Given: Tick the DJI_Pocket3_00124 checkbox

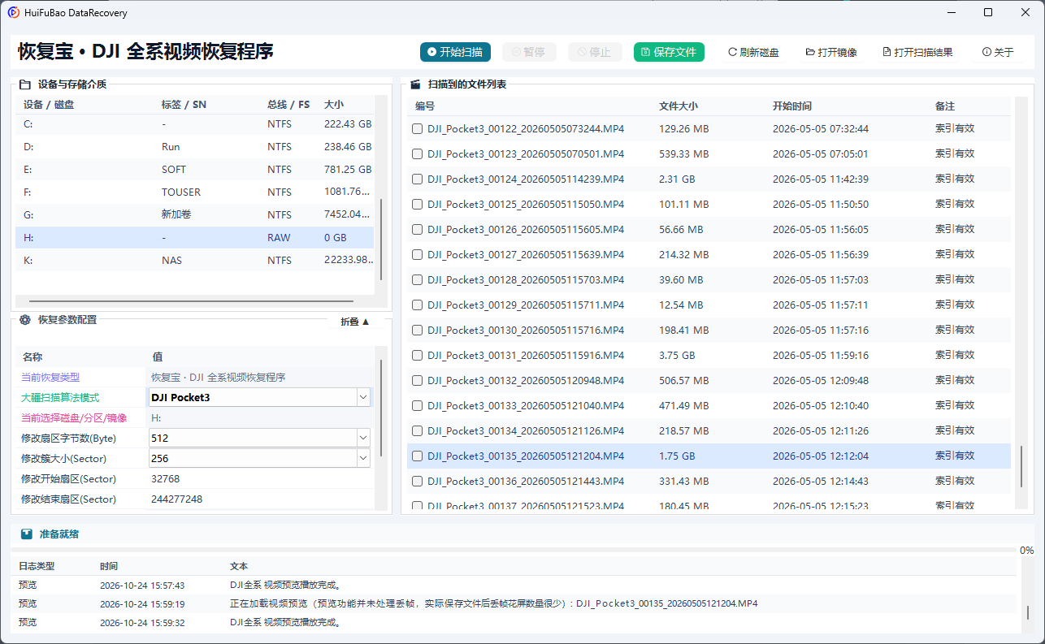Looking at the screenshot, I should click(417, 179).
